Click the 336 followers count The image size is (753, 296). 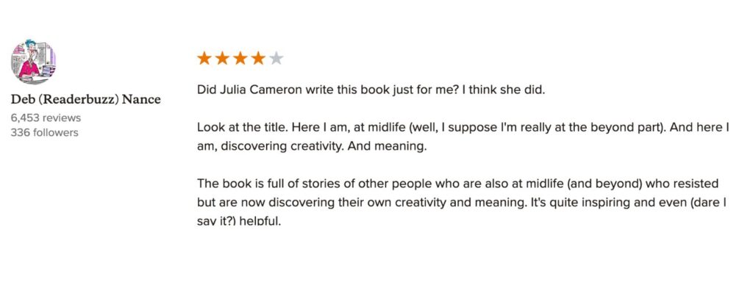pyautogui.click(x=44, y=132)
